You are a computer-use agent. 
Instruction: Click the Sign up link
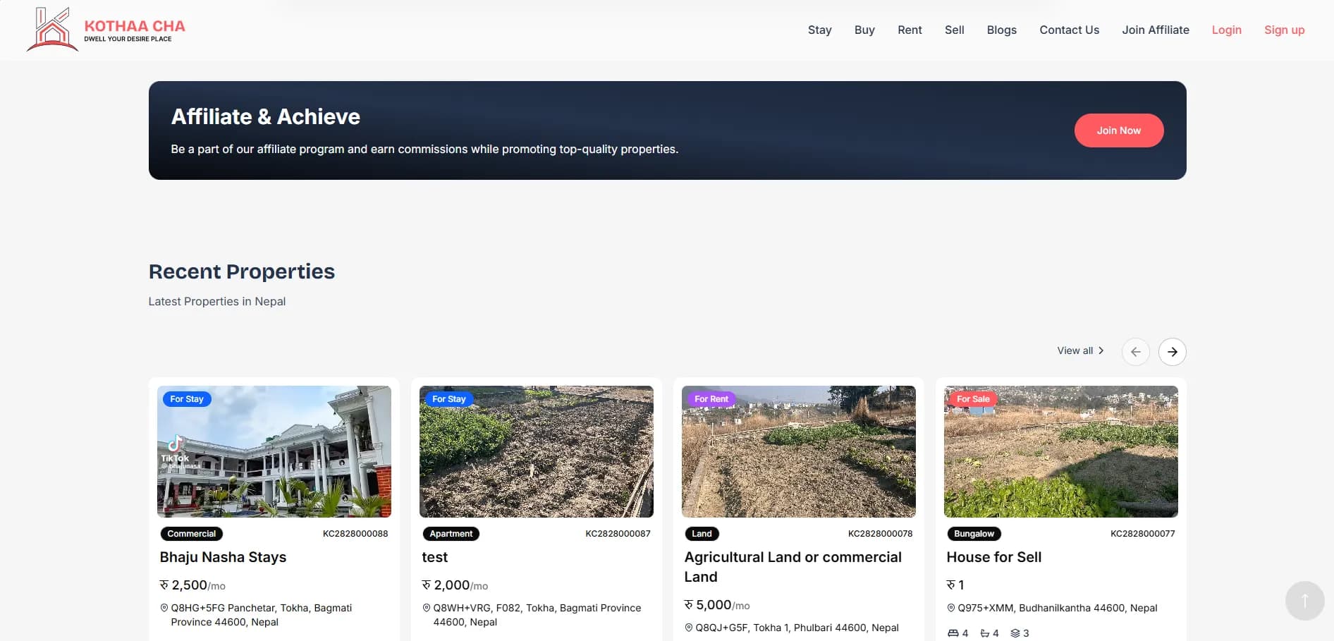tap(1284, 30)
